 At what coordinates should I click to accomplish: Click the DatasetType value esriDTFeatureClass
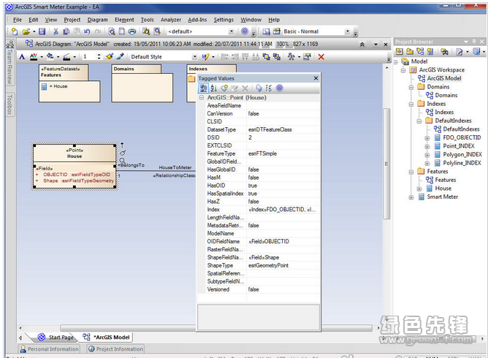[x=270, y=129]
